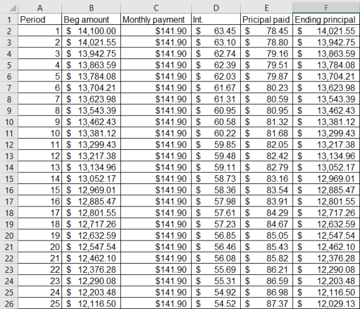
Task: Select cell showing $14,100.00 beginning amount
Action: click(91, 31)
